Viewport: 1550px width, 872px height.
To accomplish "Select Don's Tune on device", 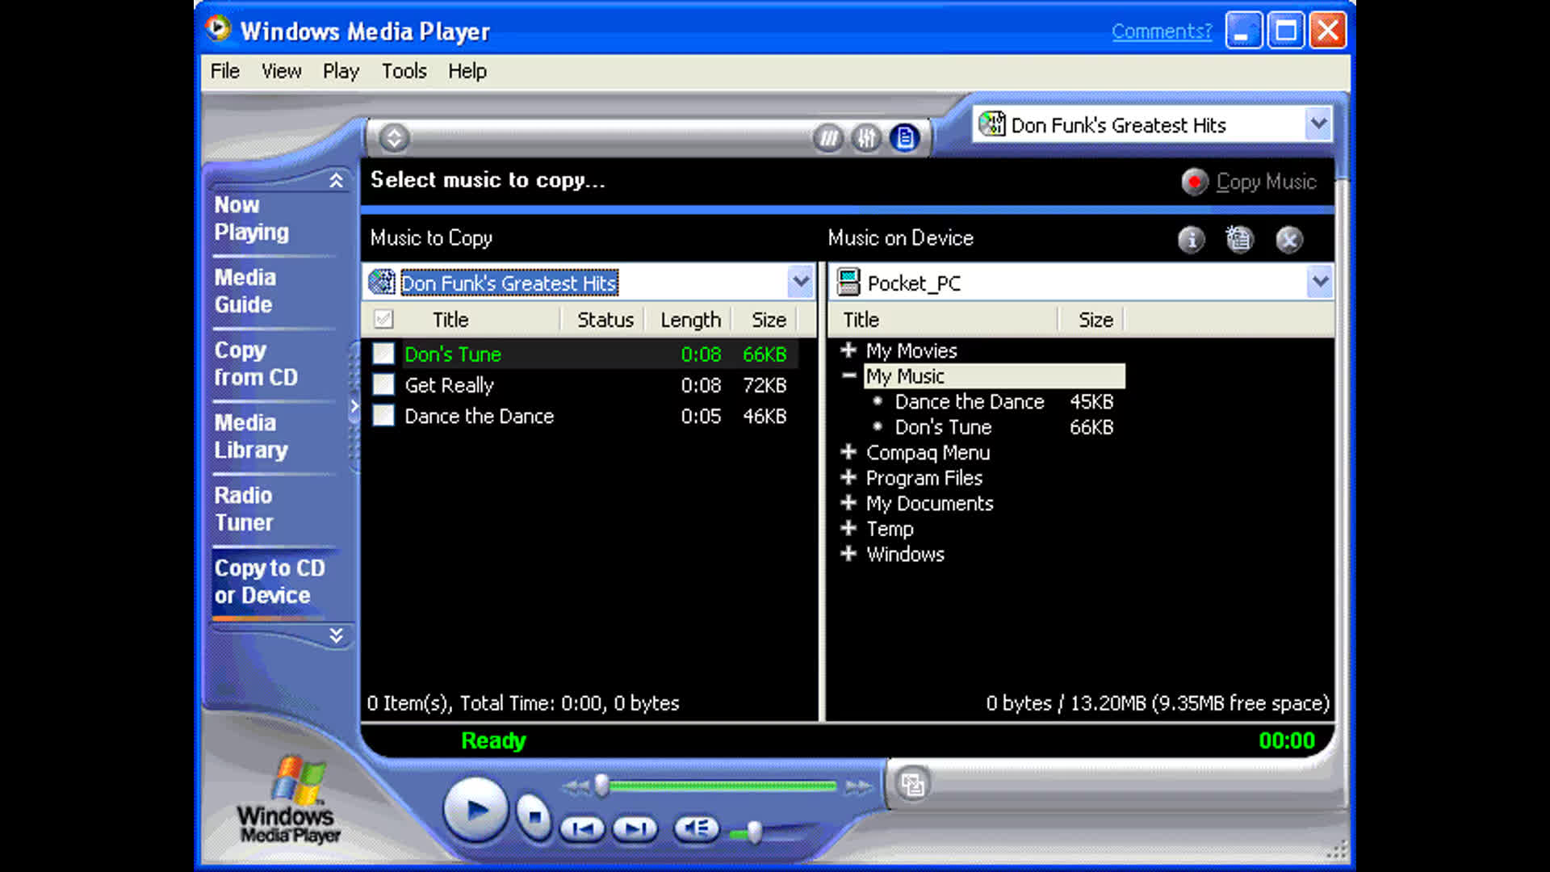I will 943,427.
